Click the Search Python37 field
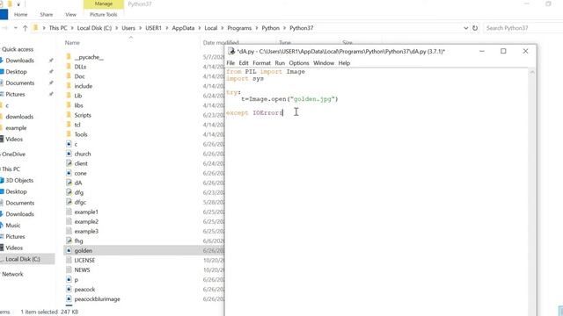This screenshot has height=316, width=563. [523, 28]
